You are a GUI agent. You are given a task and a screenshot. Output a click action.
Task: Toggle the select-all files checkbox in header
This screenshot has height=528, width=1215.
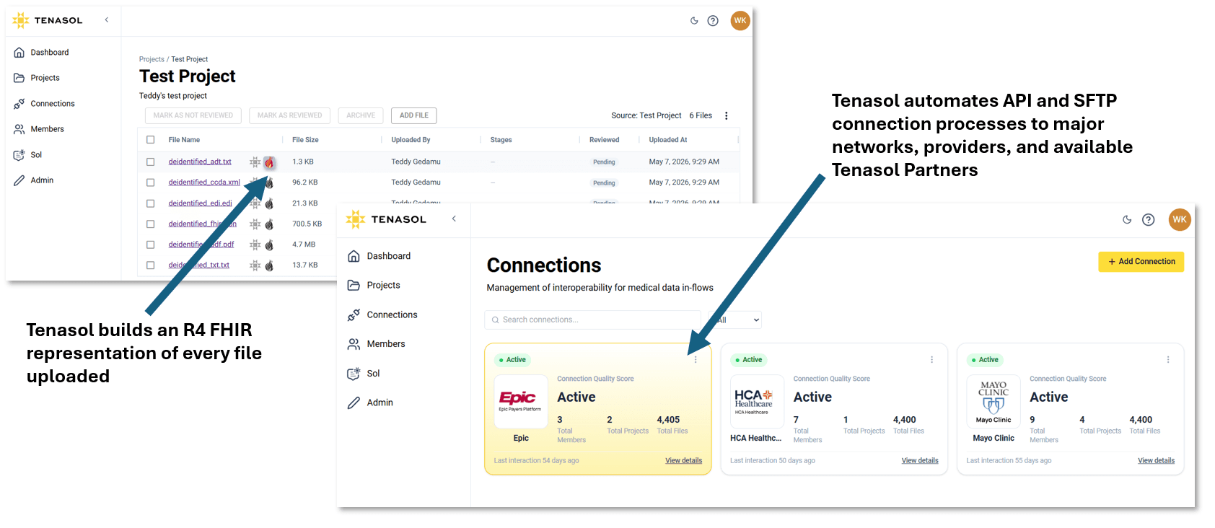(x=151, y=140)
